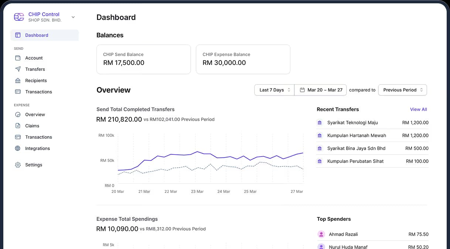Click bank icon beside Kumpulan Perubatan Sihat
The image size is (450, 249).
click(320, 161)
